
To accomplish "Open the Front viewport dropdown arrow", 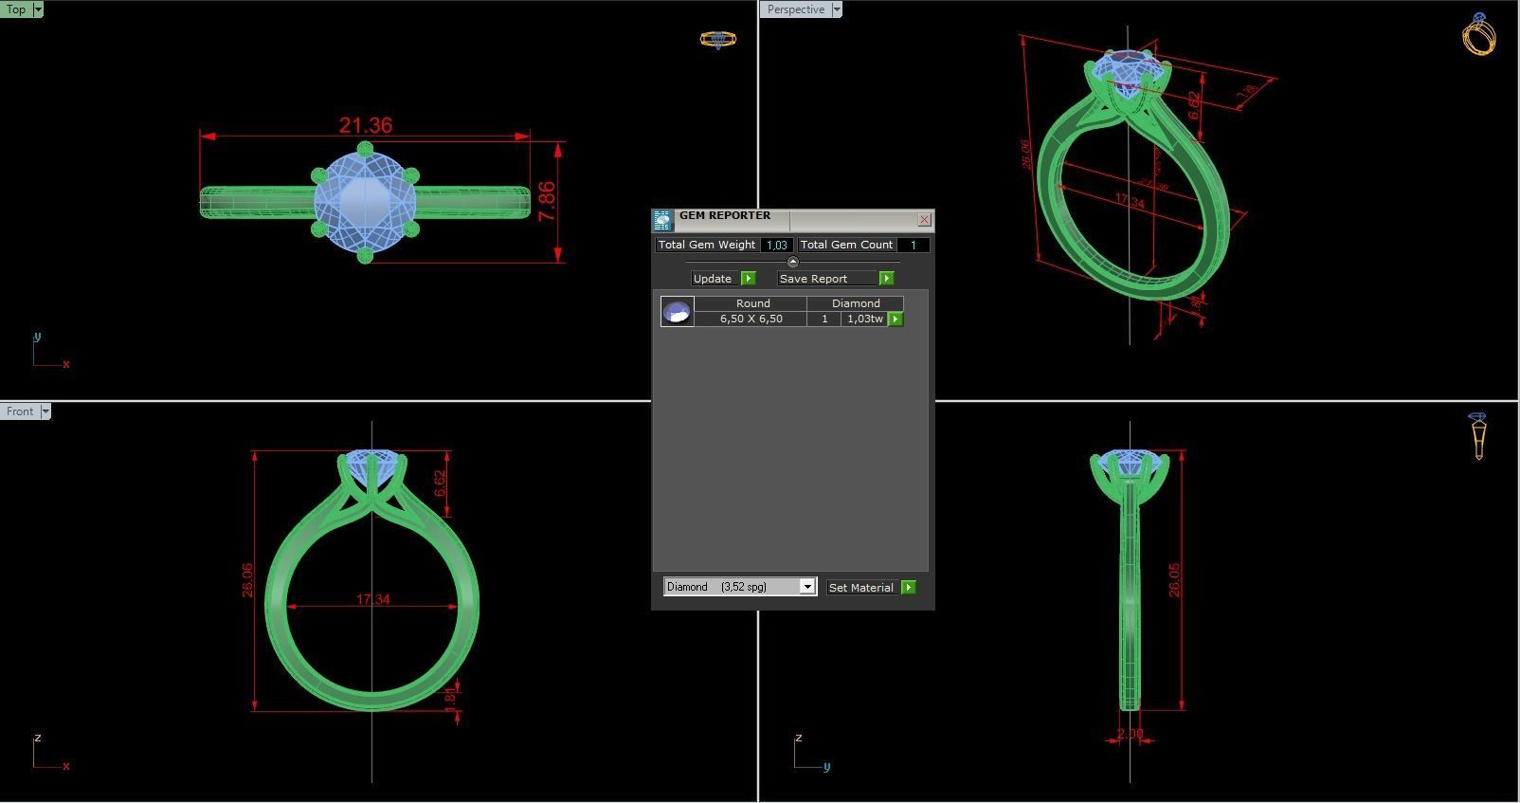I will pyautogui.click(x=45, y=411).
